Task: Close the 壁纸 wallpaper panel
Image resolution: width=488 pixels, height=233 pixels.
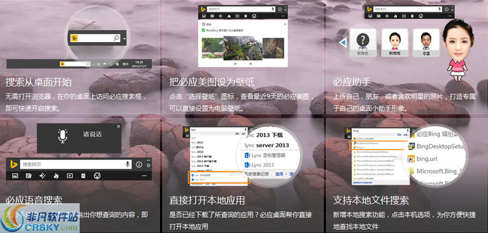Action: (x=285, y=24)
